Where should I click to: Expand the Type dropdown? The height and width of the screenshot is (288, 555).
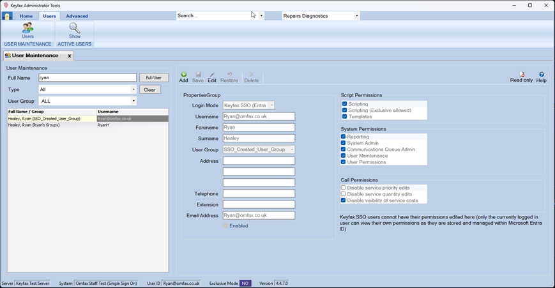(133, 90)
